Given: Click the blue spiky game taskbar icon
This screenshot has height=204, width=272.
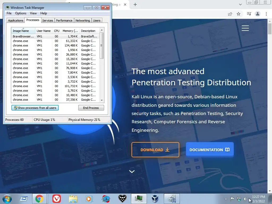Looking at the screenshot, I should 106,199.
